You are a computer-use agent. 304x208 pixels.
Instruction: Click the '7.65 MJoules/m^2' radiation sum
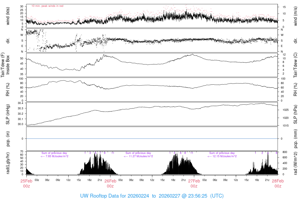click(x=57, y=156)
